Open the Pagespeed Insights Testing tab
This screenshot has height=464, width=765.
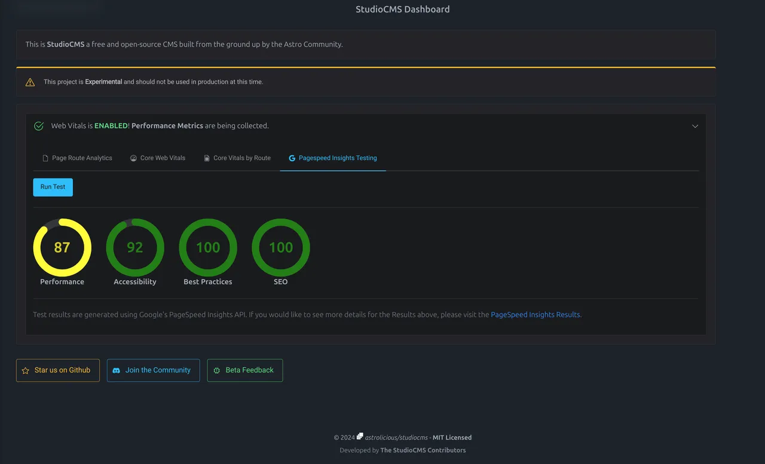(333, 158)
